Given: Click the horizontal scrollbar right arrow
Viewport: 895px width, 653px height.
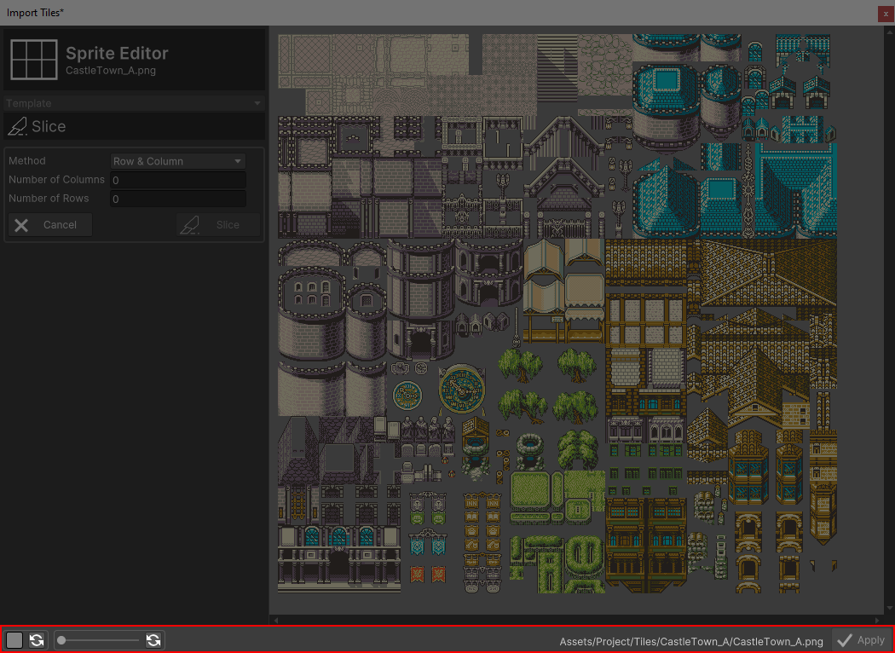Looking at the screenshot, I should (877, 620).
